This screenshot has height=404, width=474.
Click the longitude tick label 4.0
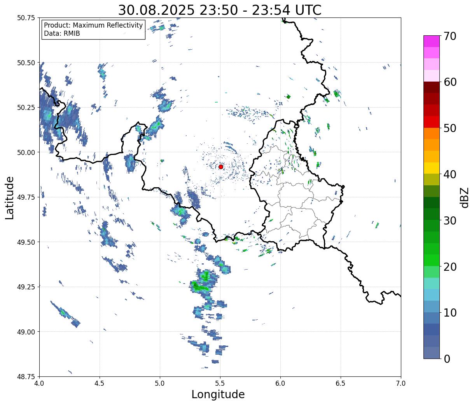click(x=39, y=383)
